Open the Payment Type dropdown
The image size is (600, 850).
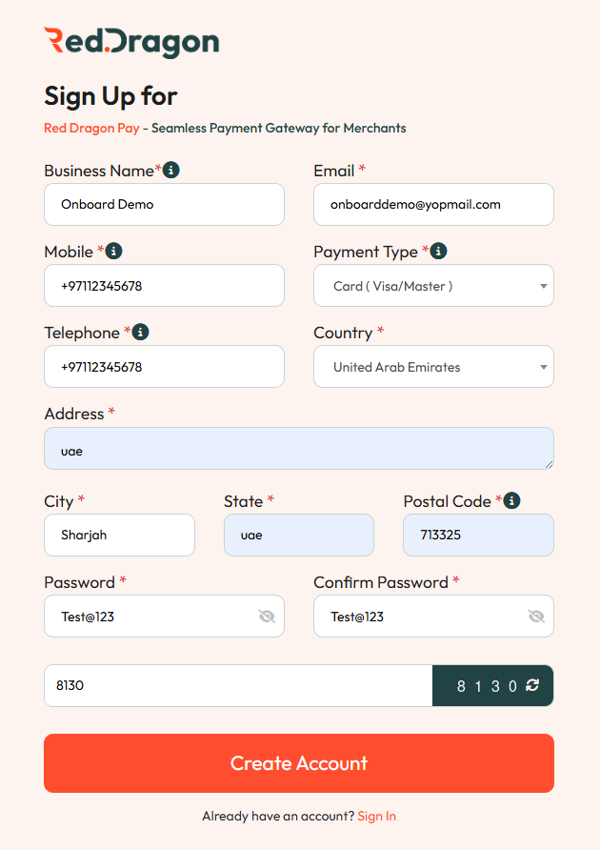tap(433, 286)
